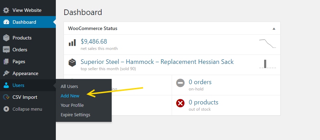Viewport: 320px width, 140px height.
Task: Select Add New in Users submenu
Action: coord(70,96)
